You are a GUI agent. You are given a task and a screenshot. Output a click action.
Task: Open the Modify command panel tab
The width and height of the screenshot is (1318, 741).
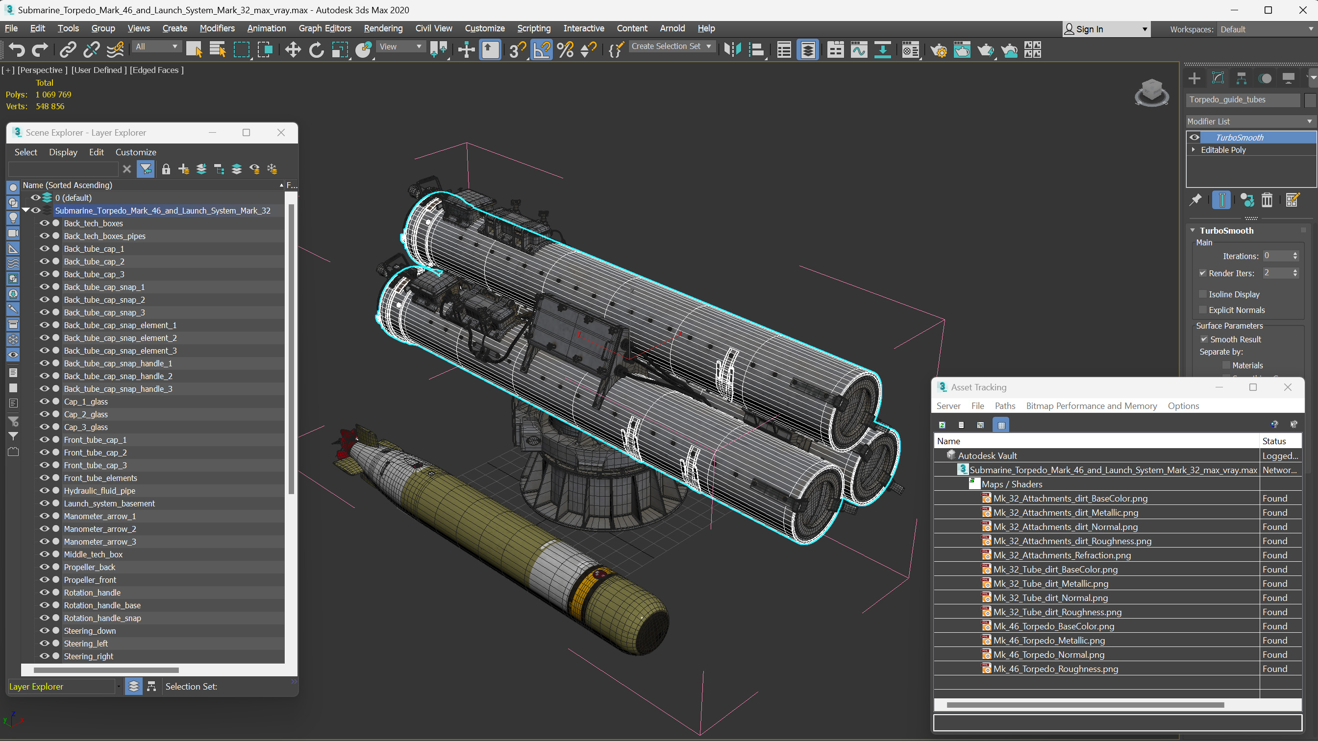pyautogui.click(x=1218, y=78)
